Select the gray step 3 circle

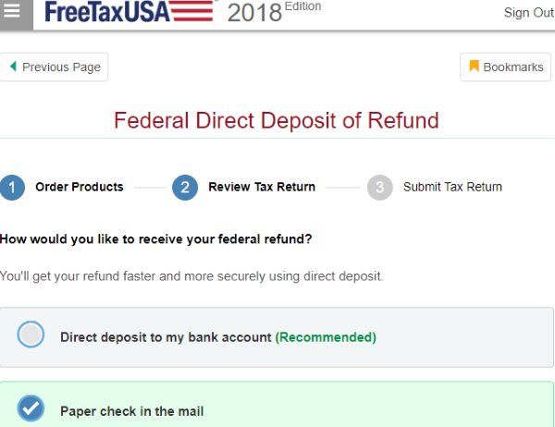379,188
